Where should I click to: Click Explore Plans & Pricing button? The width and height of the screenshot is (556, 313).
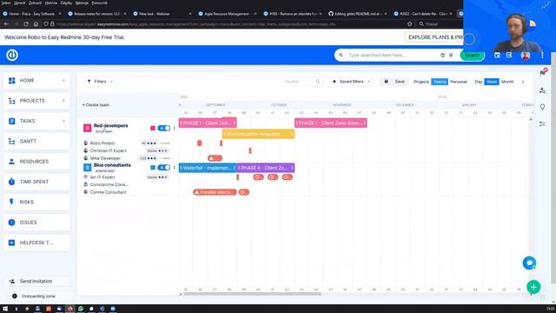435,37
